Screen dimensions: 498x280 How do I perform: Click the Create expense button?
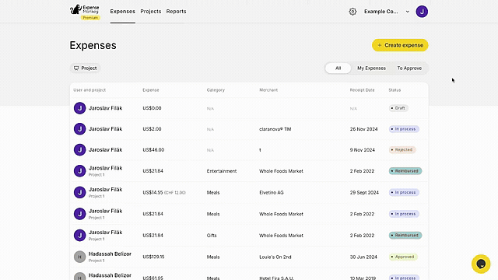point(400,45)
